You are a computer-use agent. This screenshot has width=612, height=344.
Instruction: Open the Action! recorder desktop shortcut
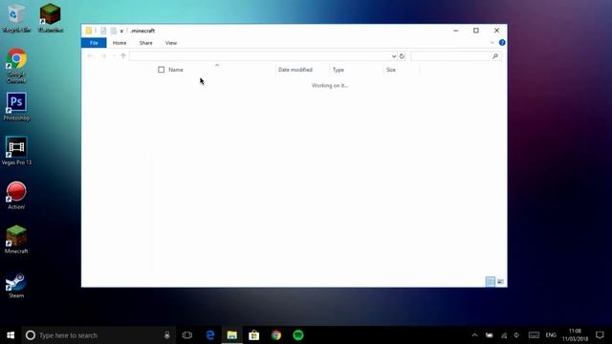16,195
